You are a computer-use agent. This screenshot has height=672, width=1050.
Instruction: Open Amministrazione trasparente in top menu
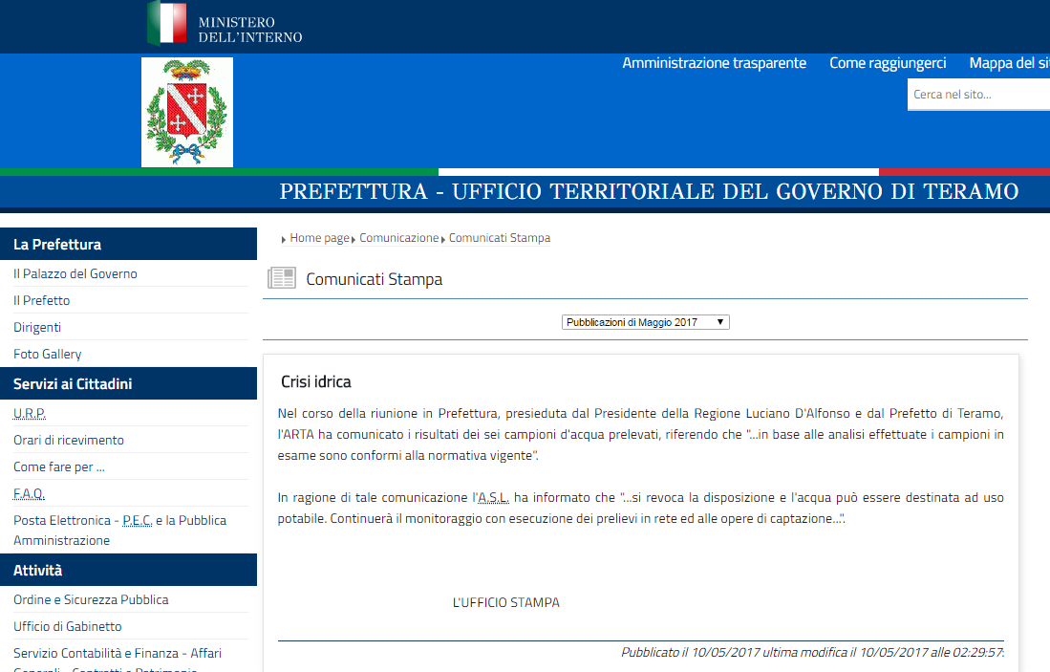tap(714, 63)
